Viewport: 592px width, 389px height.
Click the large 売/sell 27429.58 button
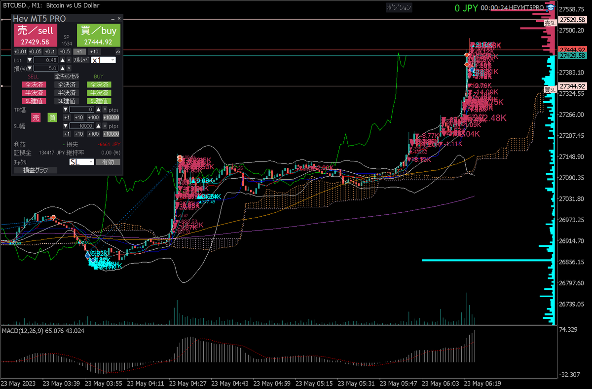(36, 35)
